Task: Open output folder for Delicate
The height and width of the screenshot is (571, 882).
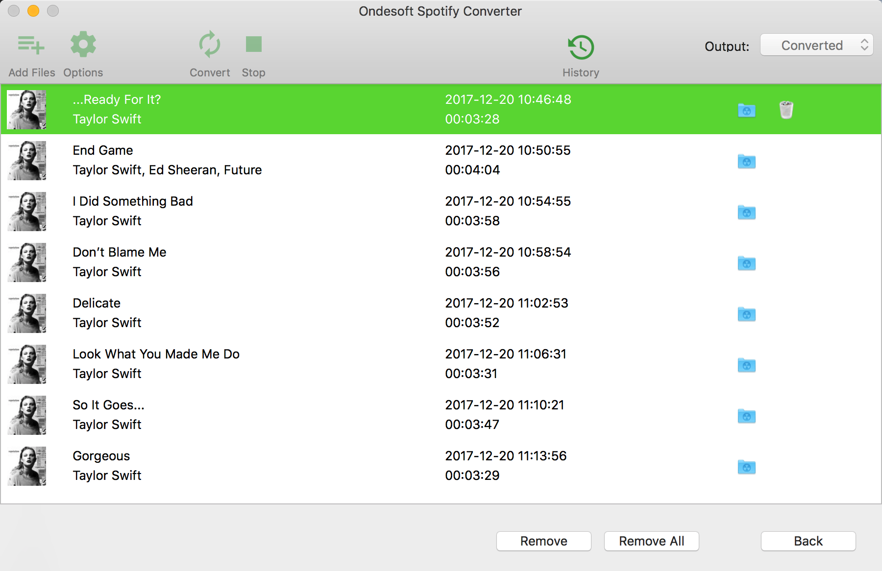Action: (747, 314)
